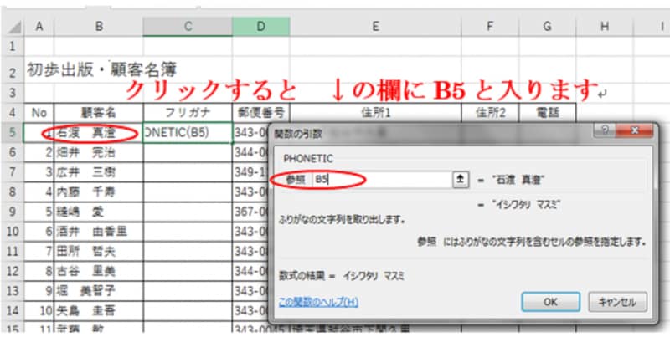
Task: Select column B header
Action: point(99,27)
